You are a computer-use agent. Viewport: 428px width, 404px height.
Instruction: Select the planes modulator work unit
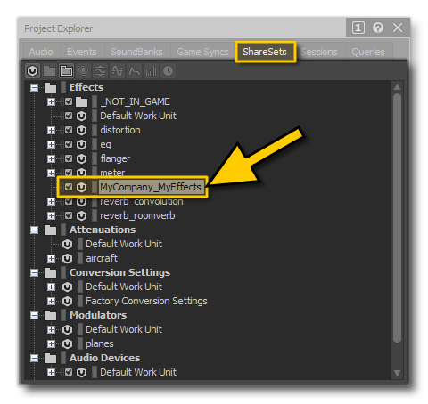[x=100, y=343]
